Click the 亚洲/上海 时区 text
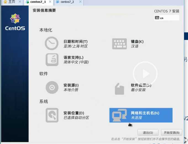Screen dimensions: 188x144 click(x=76, y=46)
